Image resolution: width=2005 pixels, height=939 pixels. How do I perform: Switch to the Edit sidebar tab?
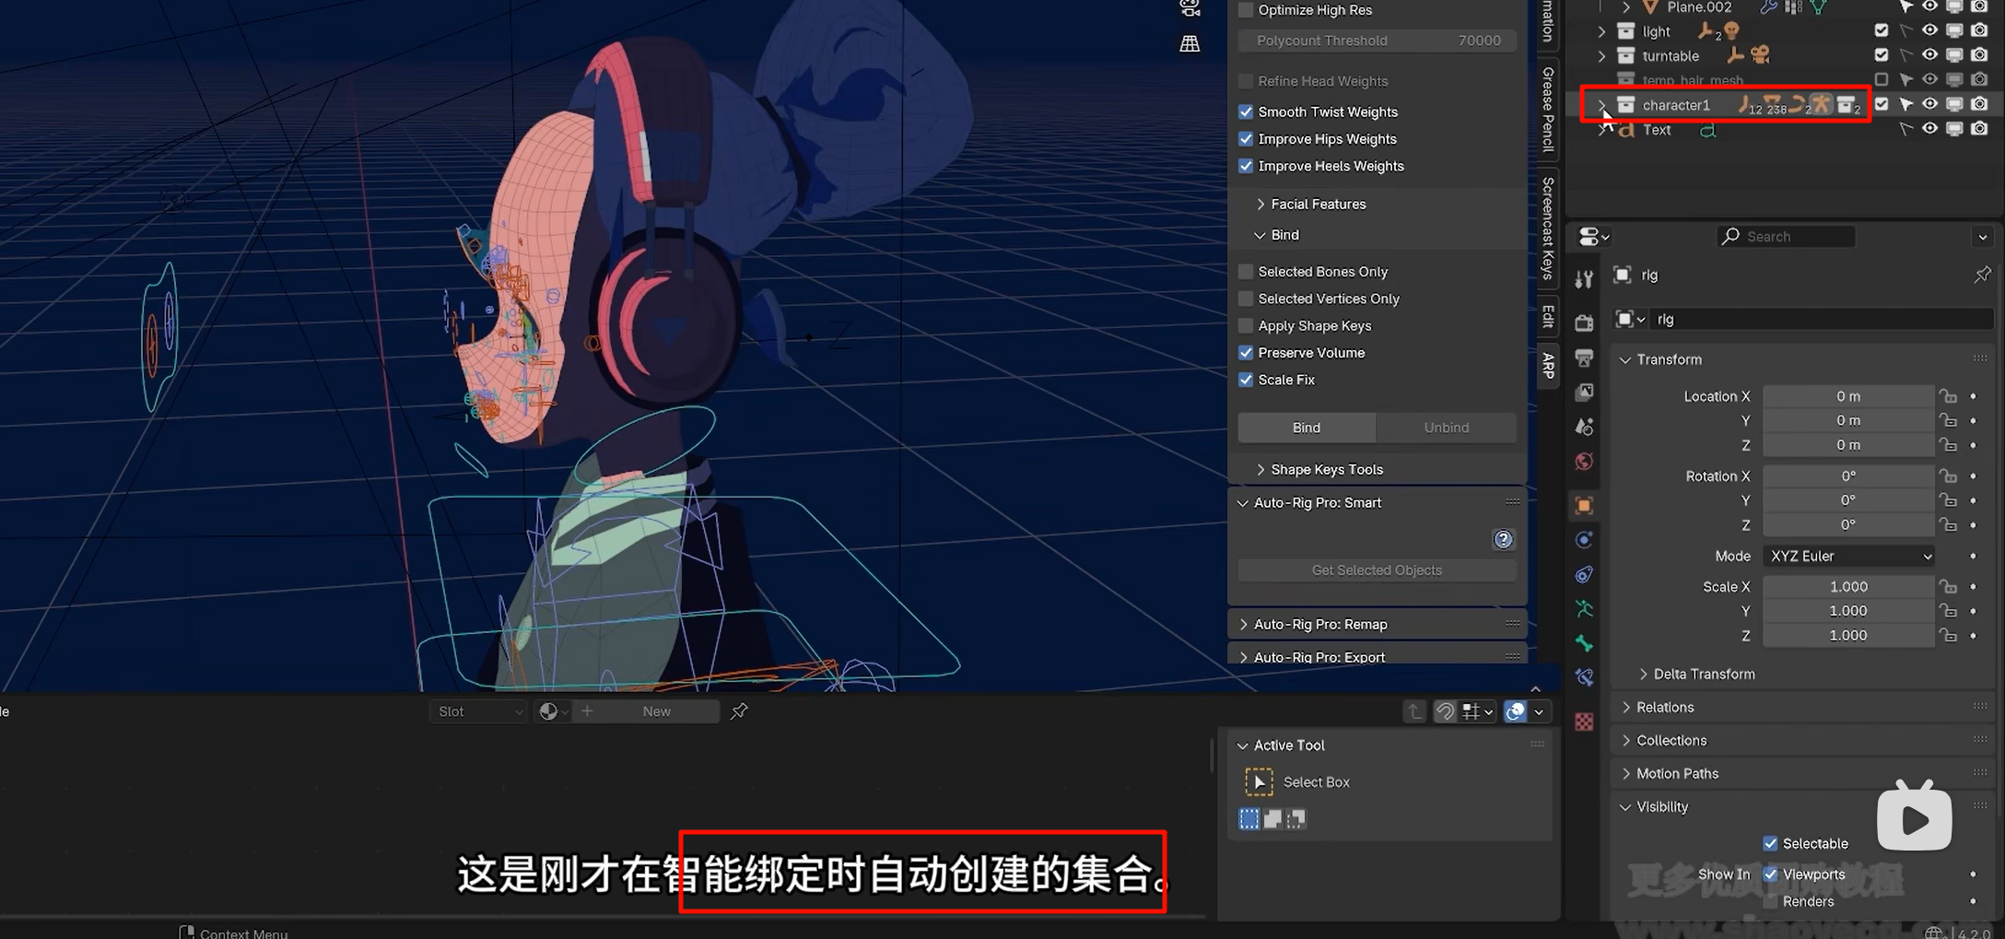[1548, 316]
